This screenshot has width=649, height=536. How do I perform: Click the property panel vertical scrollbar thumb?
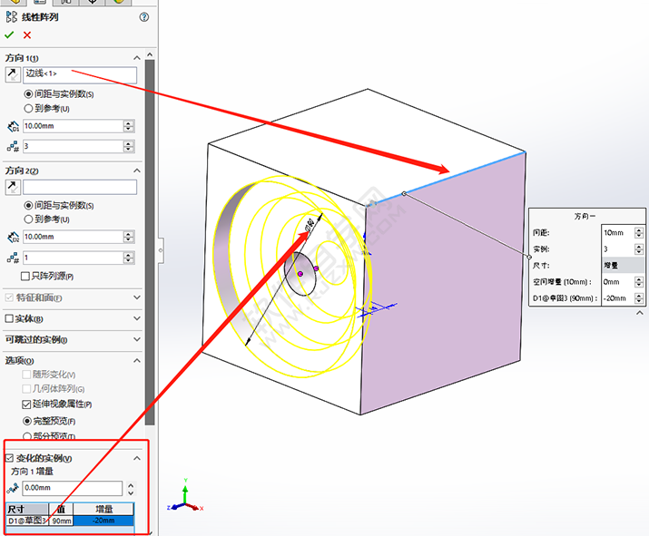click(x=150, y=242)
